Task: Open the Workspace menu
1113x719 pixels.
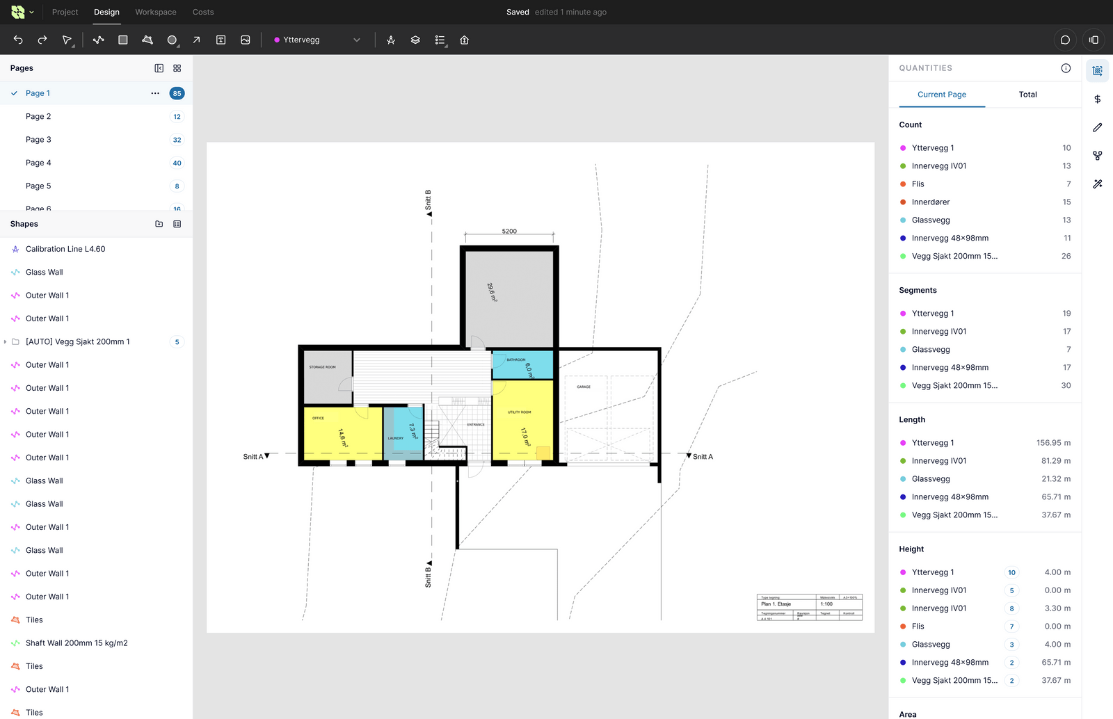Action: click(x=155, y=12)
